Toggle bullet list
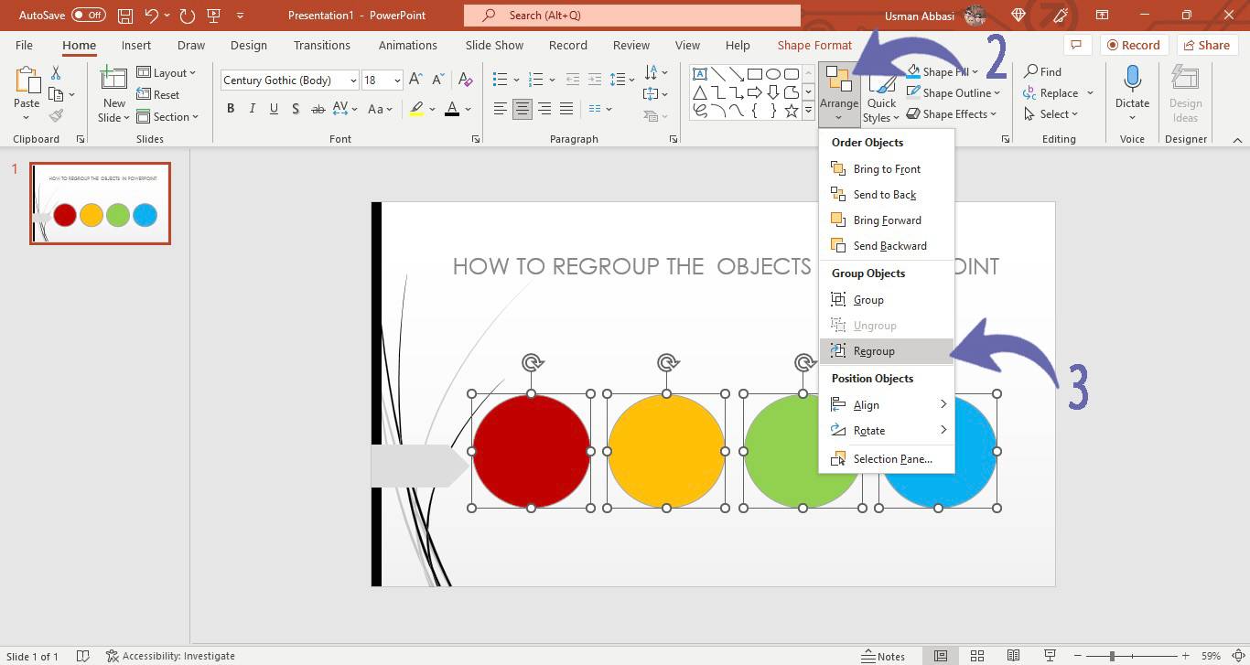1250x665 pixels. (500, 80)
